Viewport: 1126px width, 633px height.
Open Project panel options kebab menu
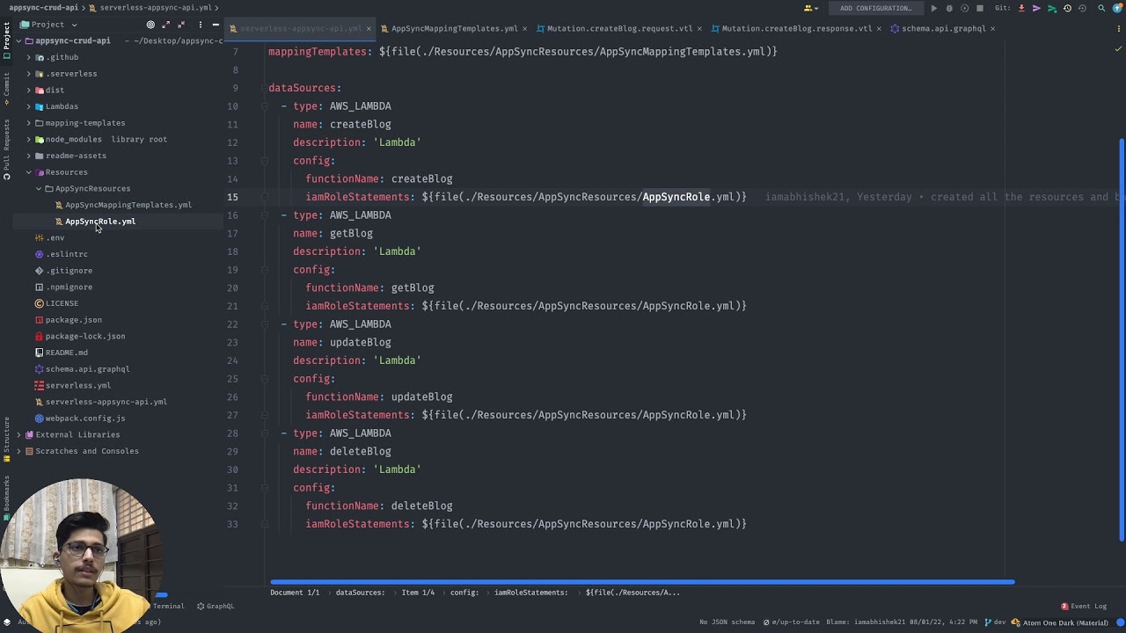click(x=201, y=25)
